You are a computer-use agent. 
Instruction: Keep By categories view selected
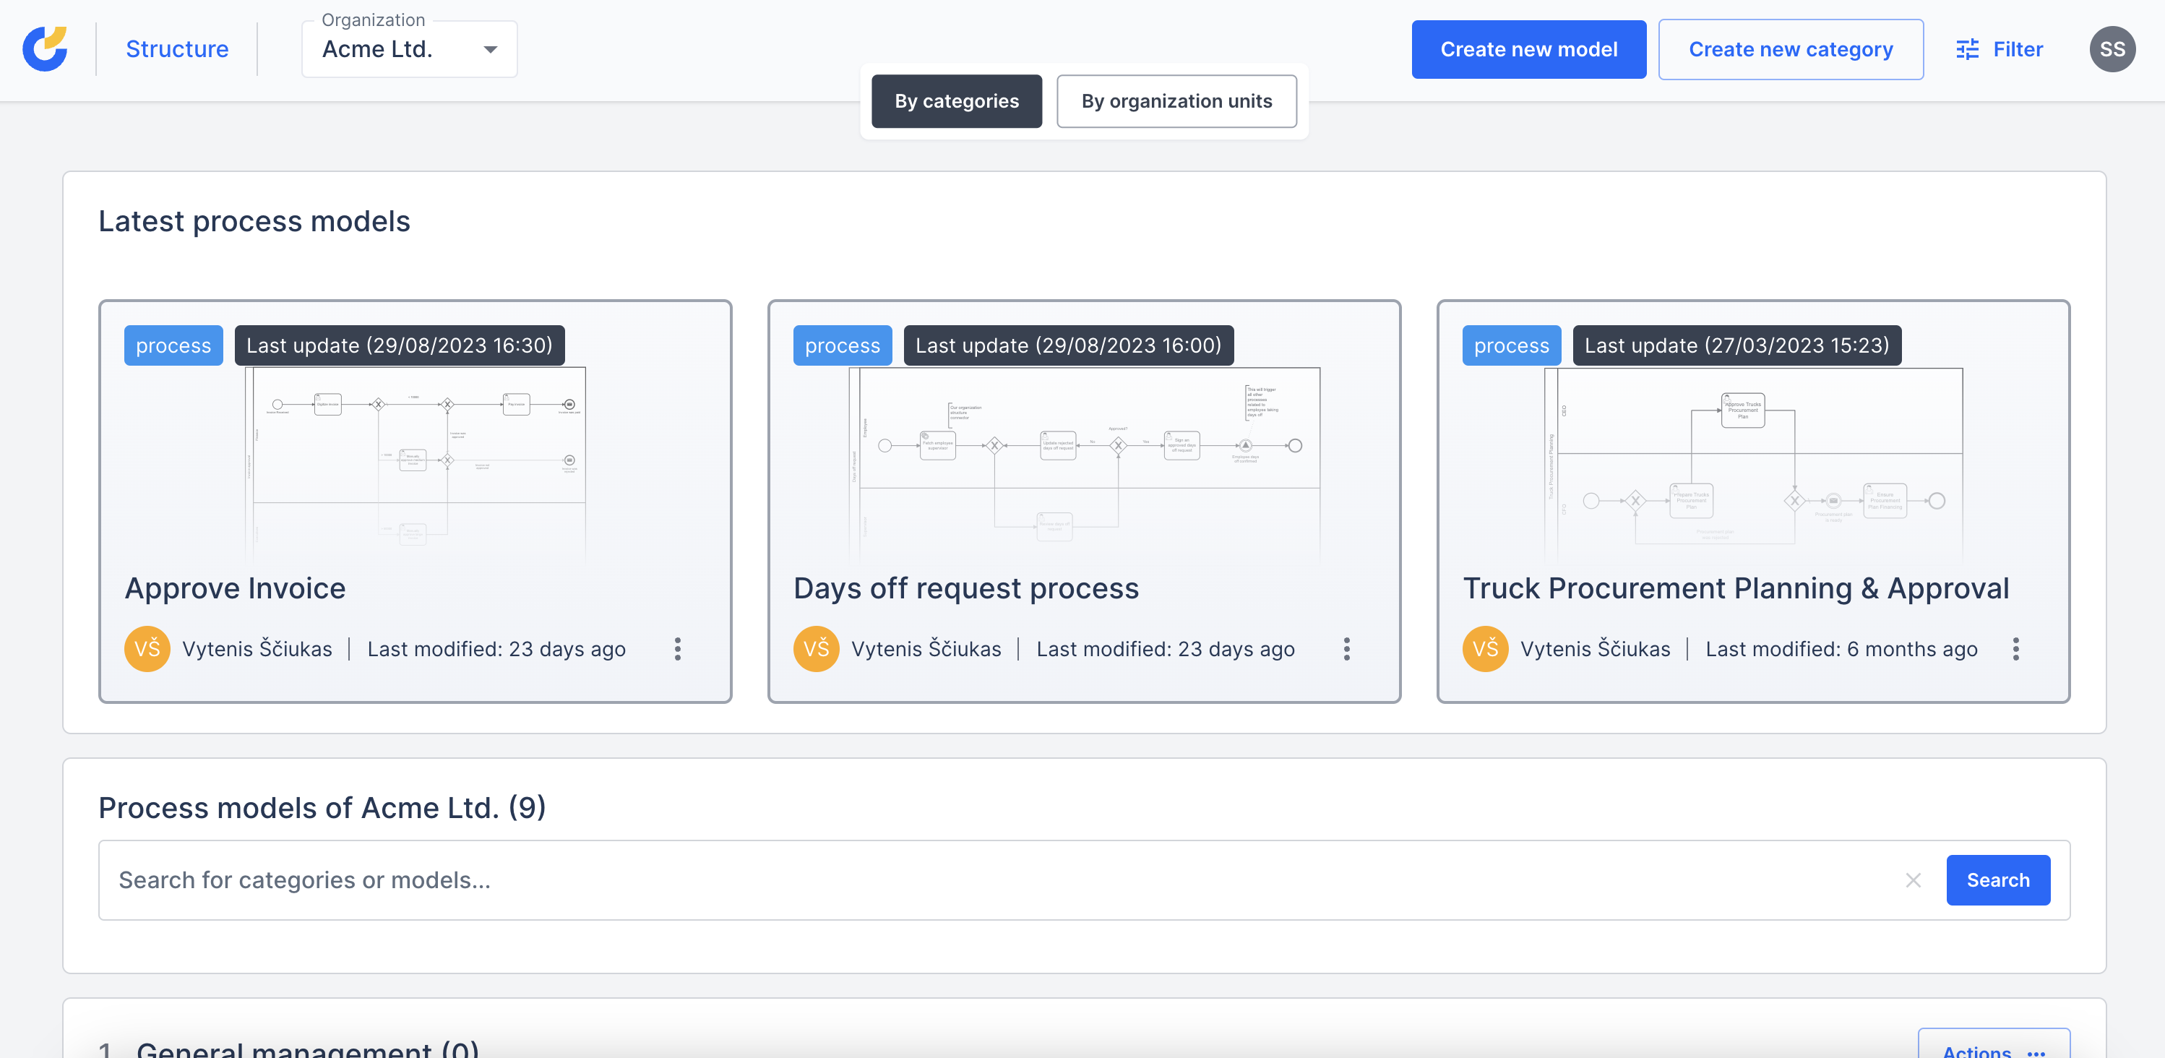(x=957, y=101)
